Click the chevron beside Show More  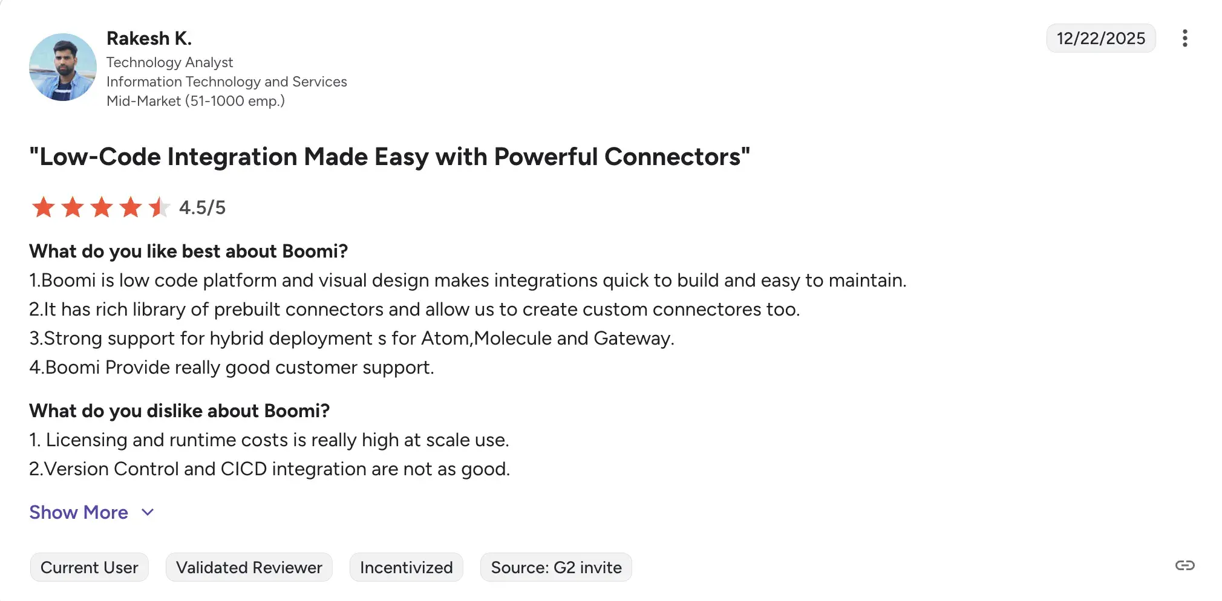[148, 513]
